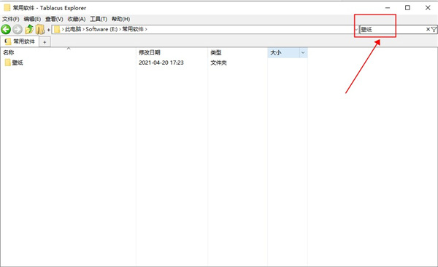Click the grayed forward arrow button

point(18,29)
